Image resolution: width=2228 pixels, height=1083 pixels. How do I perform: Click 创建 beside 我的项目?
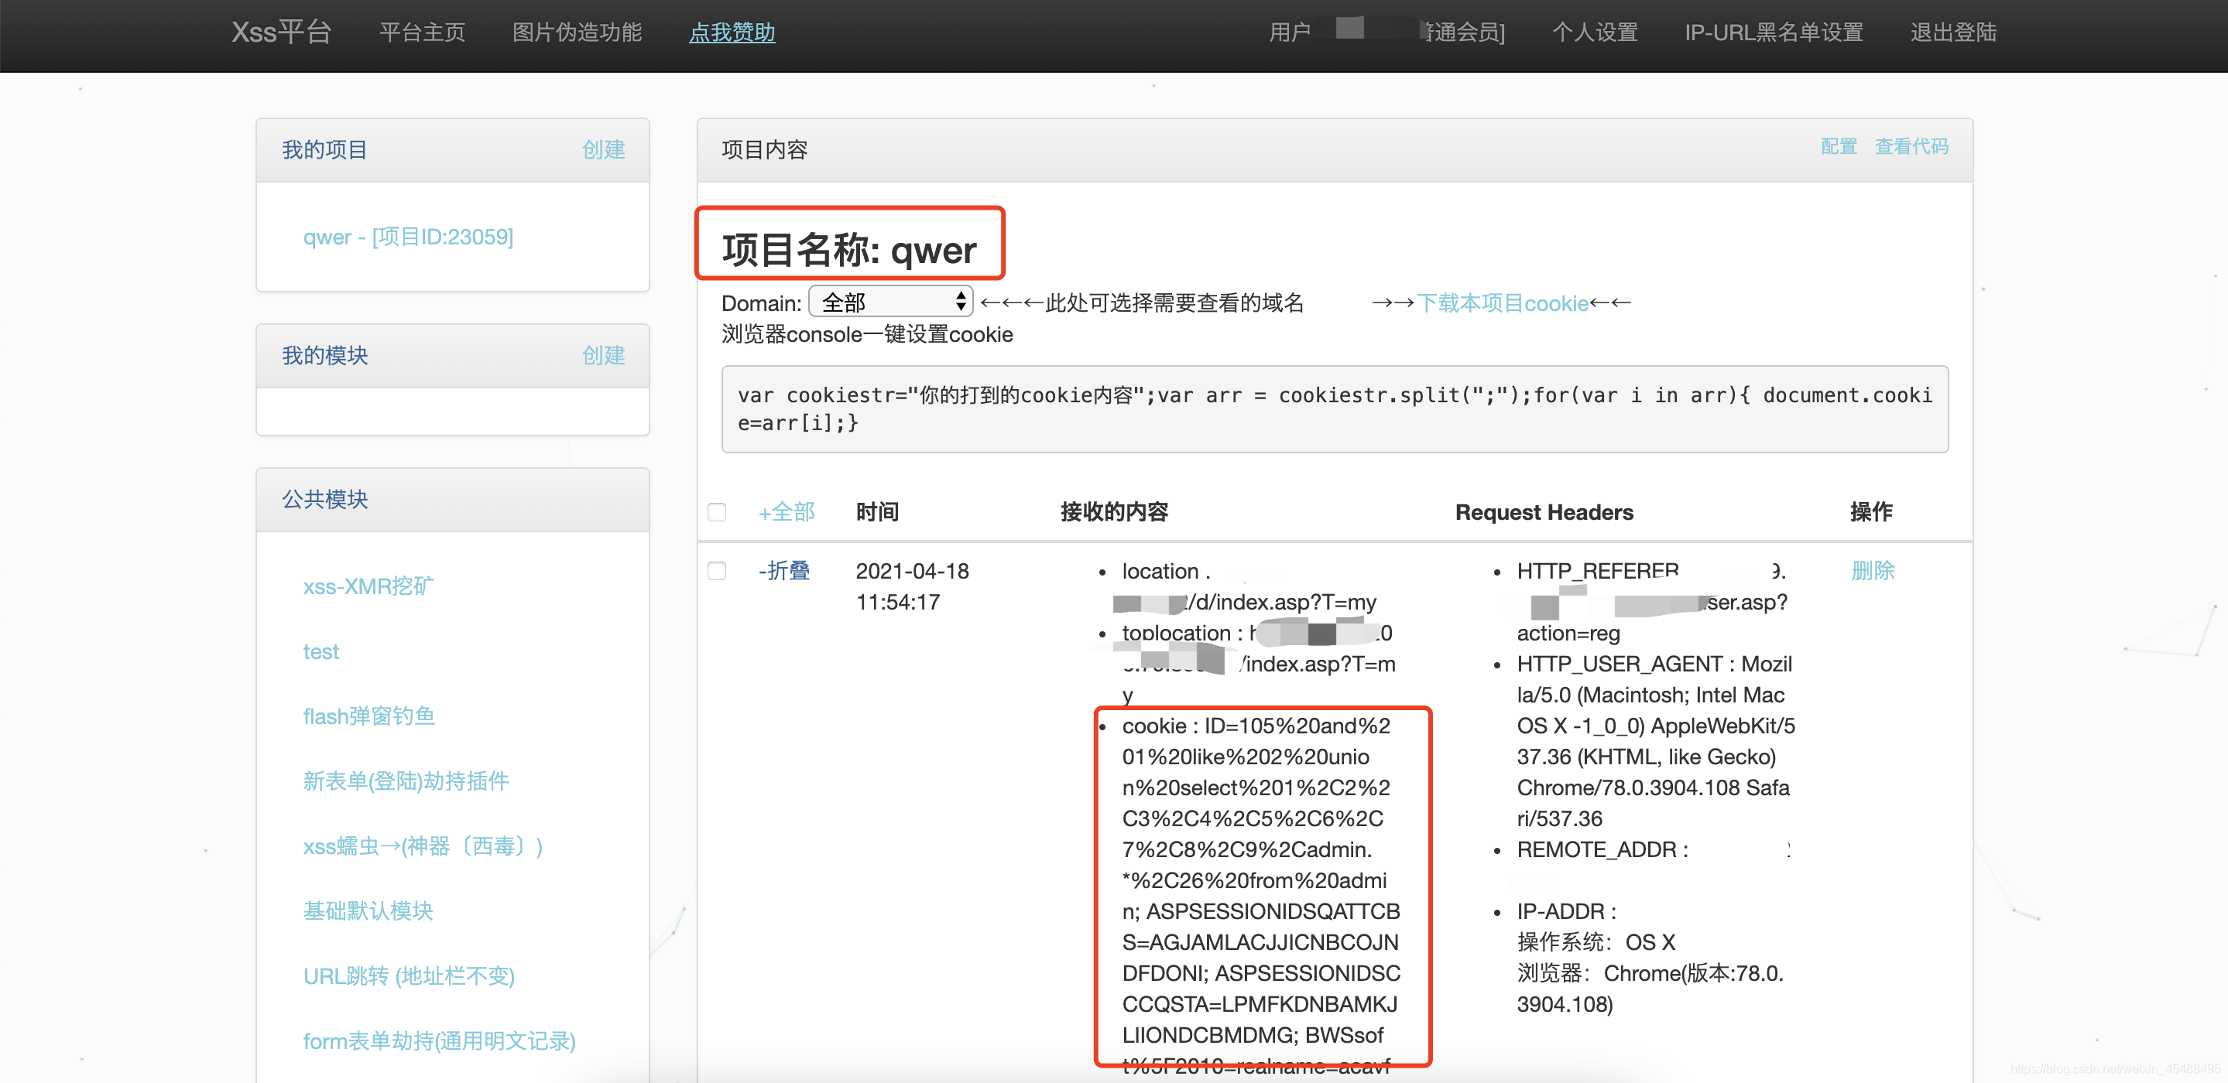(x=603, y=149)
